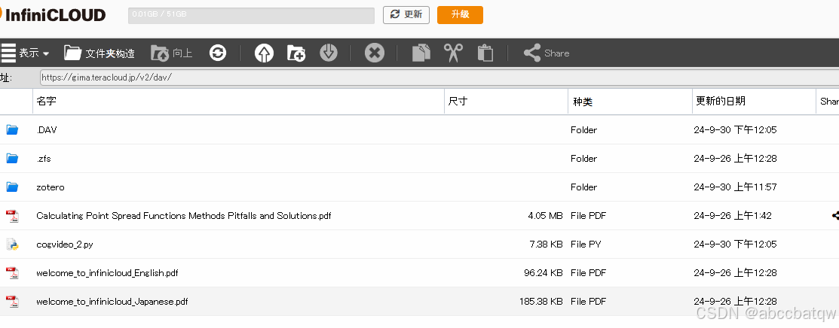Click the delete X icon
Image resolution: width=839 pixels, height=328 pixels.
coord(375,53)
